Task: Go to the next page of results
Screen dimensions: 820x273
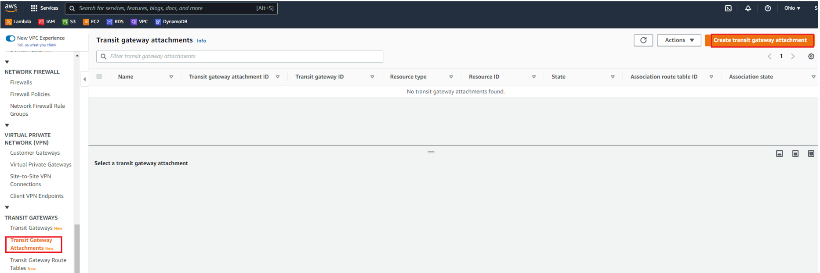Action: tap(793, 57)
